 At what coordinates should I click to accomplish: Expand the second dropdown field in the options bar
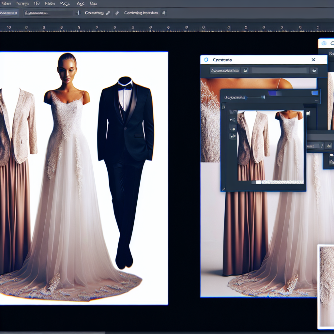coord(48,13)
